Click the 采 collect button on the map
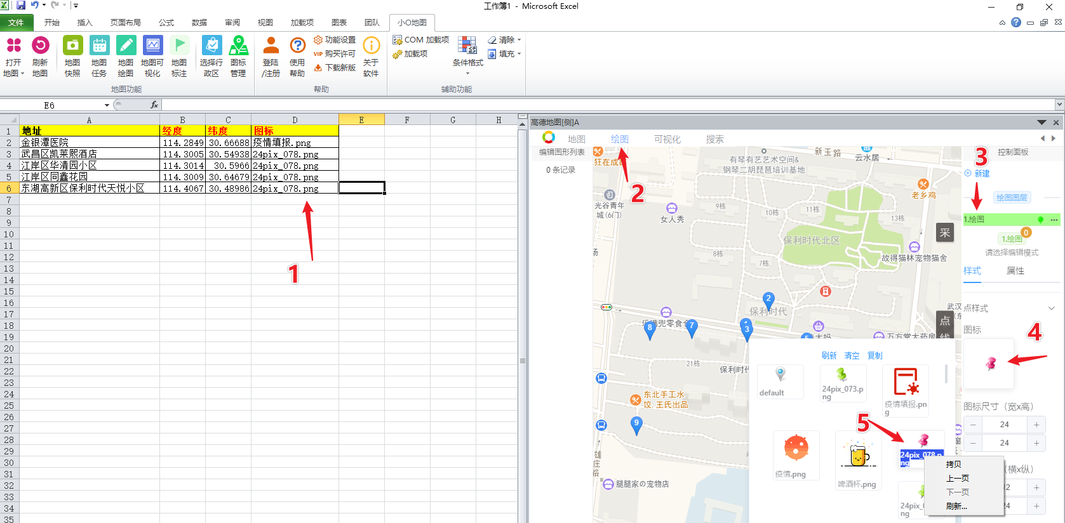Image resolution: width=1065 pixels, height=523 pixels. pos(945,233)
